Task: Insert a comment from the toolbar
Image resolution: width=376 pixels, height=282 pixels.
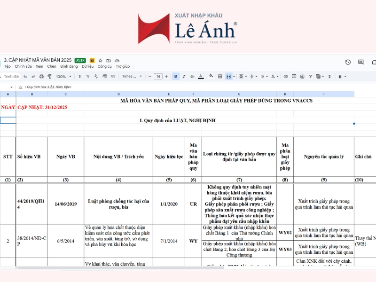Action: [x=294, y=75]
